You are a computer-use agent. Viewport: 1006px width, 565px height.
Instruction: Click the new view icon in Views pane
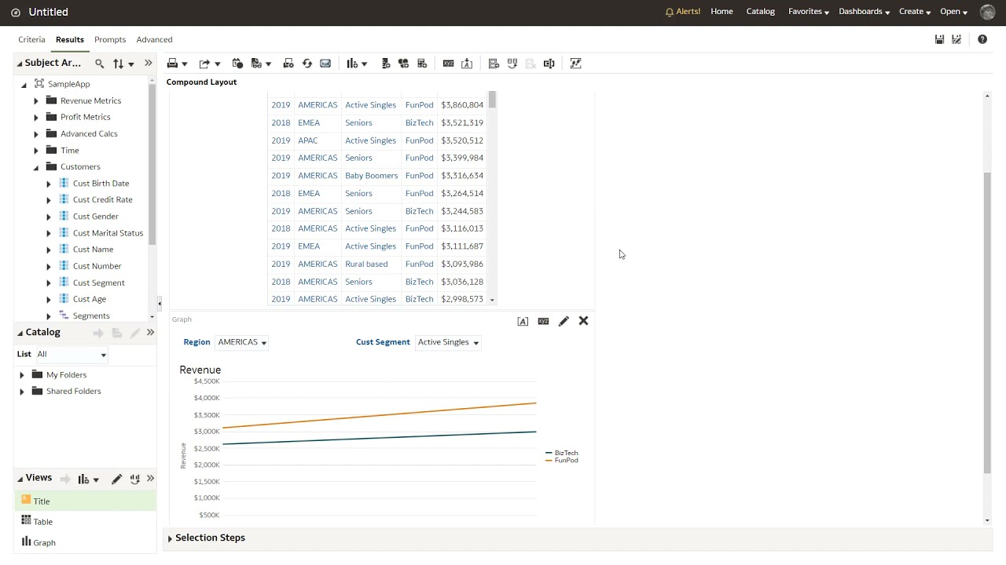pyautogui.click(x=83, y=479)
